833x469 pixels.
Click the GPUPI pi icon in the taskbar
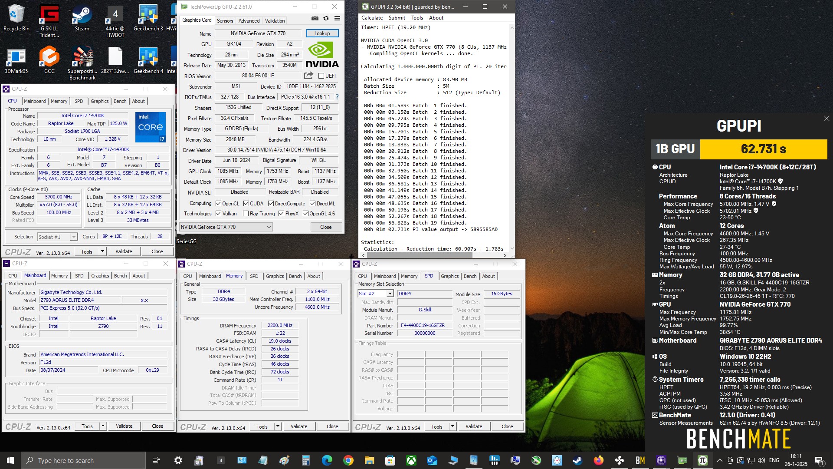[x=702, y=460]
